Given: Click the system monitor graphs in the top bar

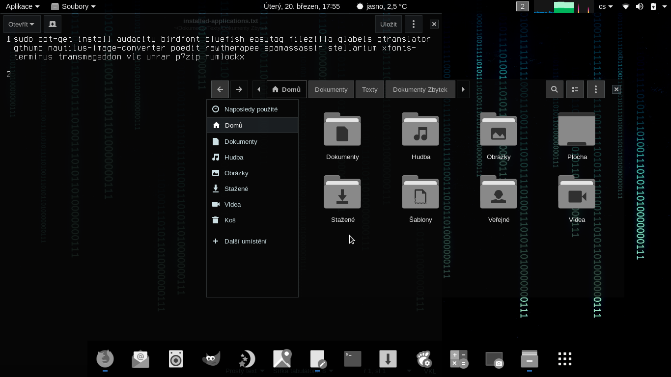Looking at the screenshot, I should pos(564,7).
